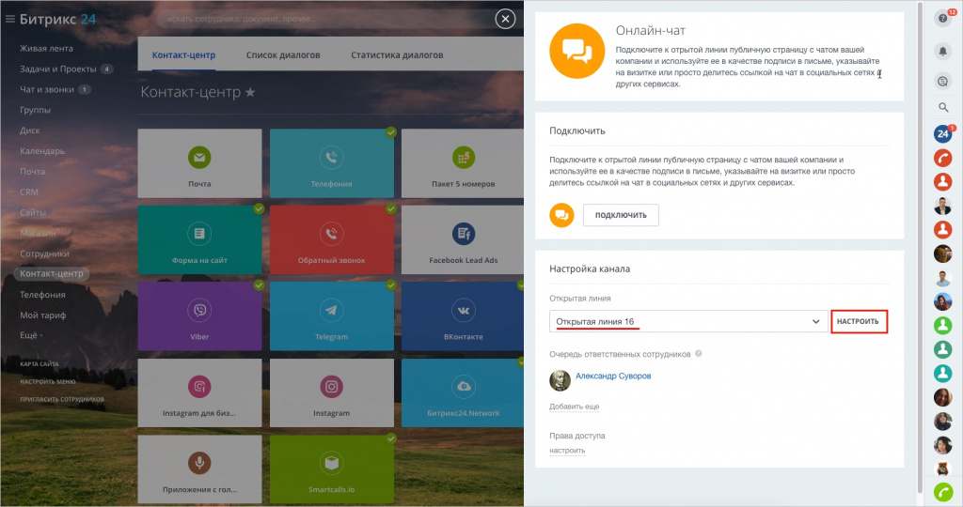Expand the Ещё sidebar menu
963x507 pixels.
[31, 335]
